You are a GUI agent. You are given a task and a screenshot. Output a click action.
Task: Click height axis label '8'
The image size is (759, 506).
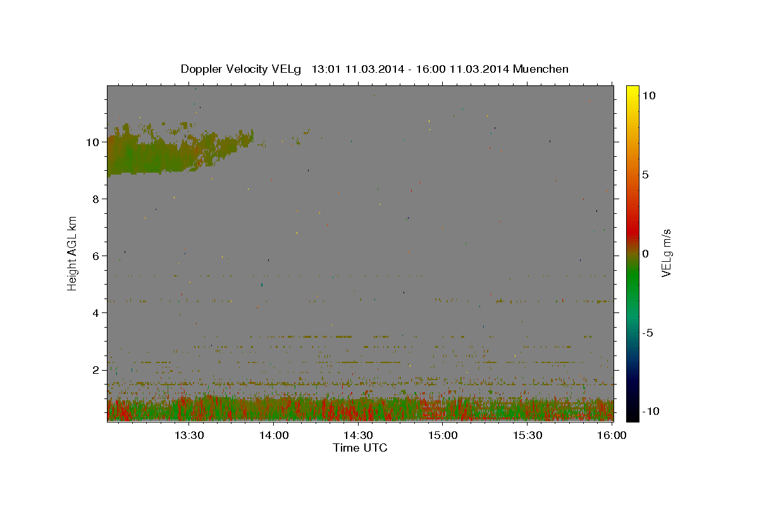97,199
